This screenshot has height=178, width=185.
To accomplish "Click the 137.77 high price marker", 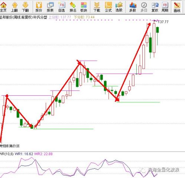I will pyautogui.click(x=163, y=22).
